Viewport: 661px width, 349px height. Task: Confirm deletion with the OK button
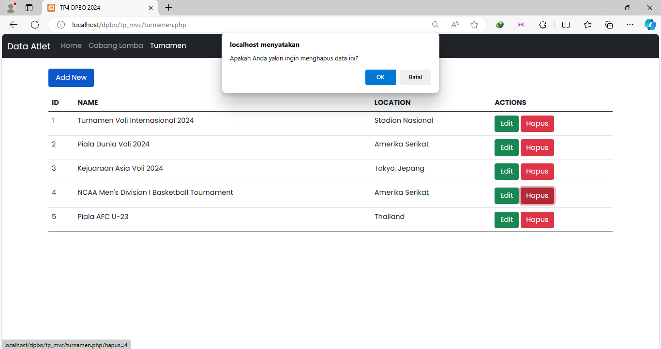tap(380, 77)
